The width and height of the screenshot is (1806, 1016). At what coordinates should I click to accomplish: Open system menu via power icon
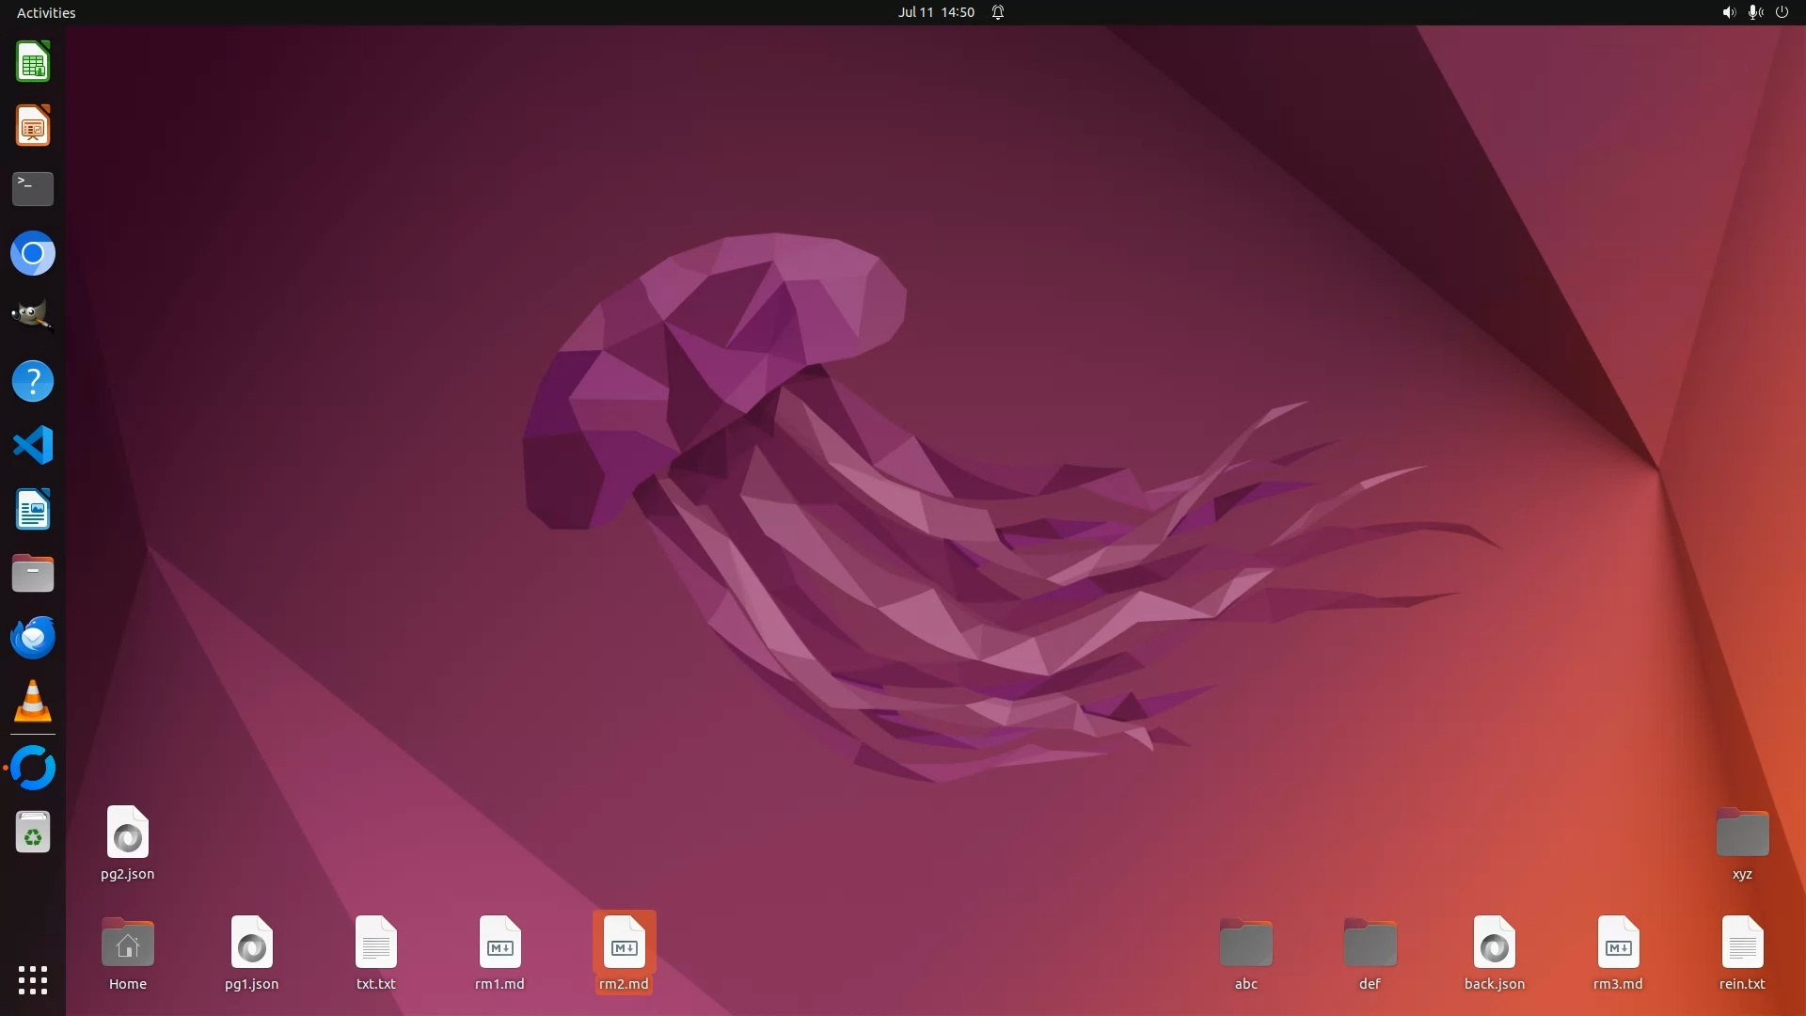pyautogui.click(x=1782, y=12)
